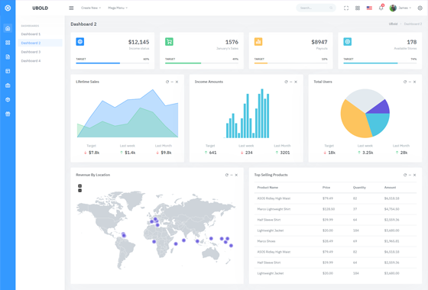Screen dimensions: 428x290
Task: Collapse the Total Users card
Action: [410, 82]
